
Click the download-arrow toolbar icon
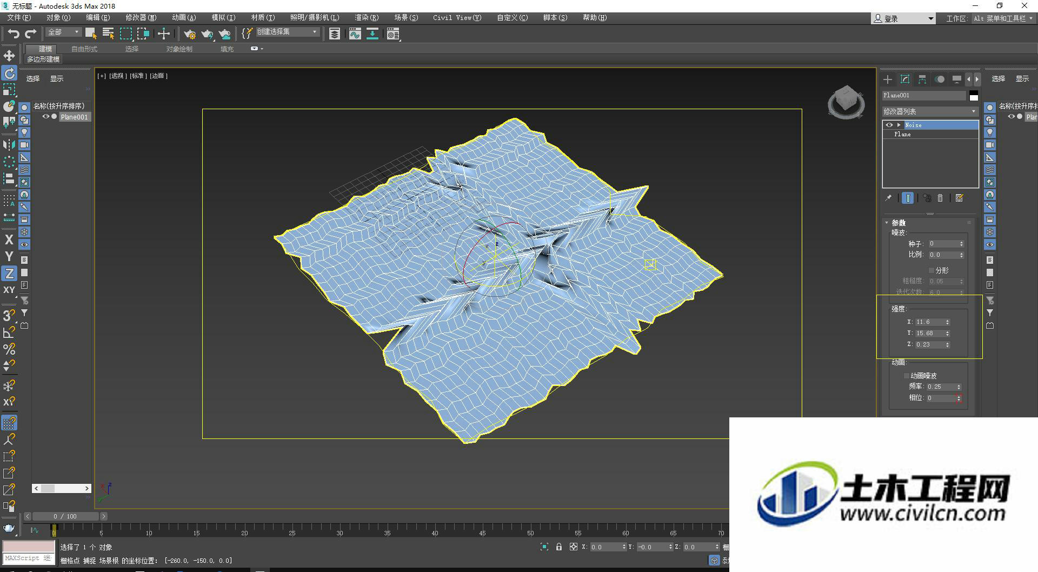click(372, 34)
